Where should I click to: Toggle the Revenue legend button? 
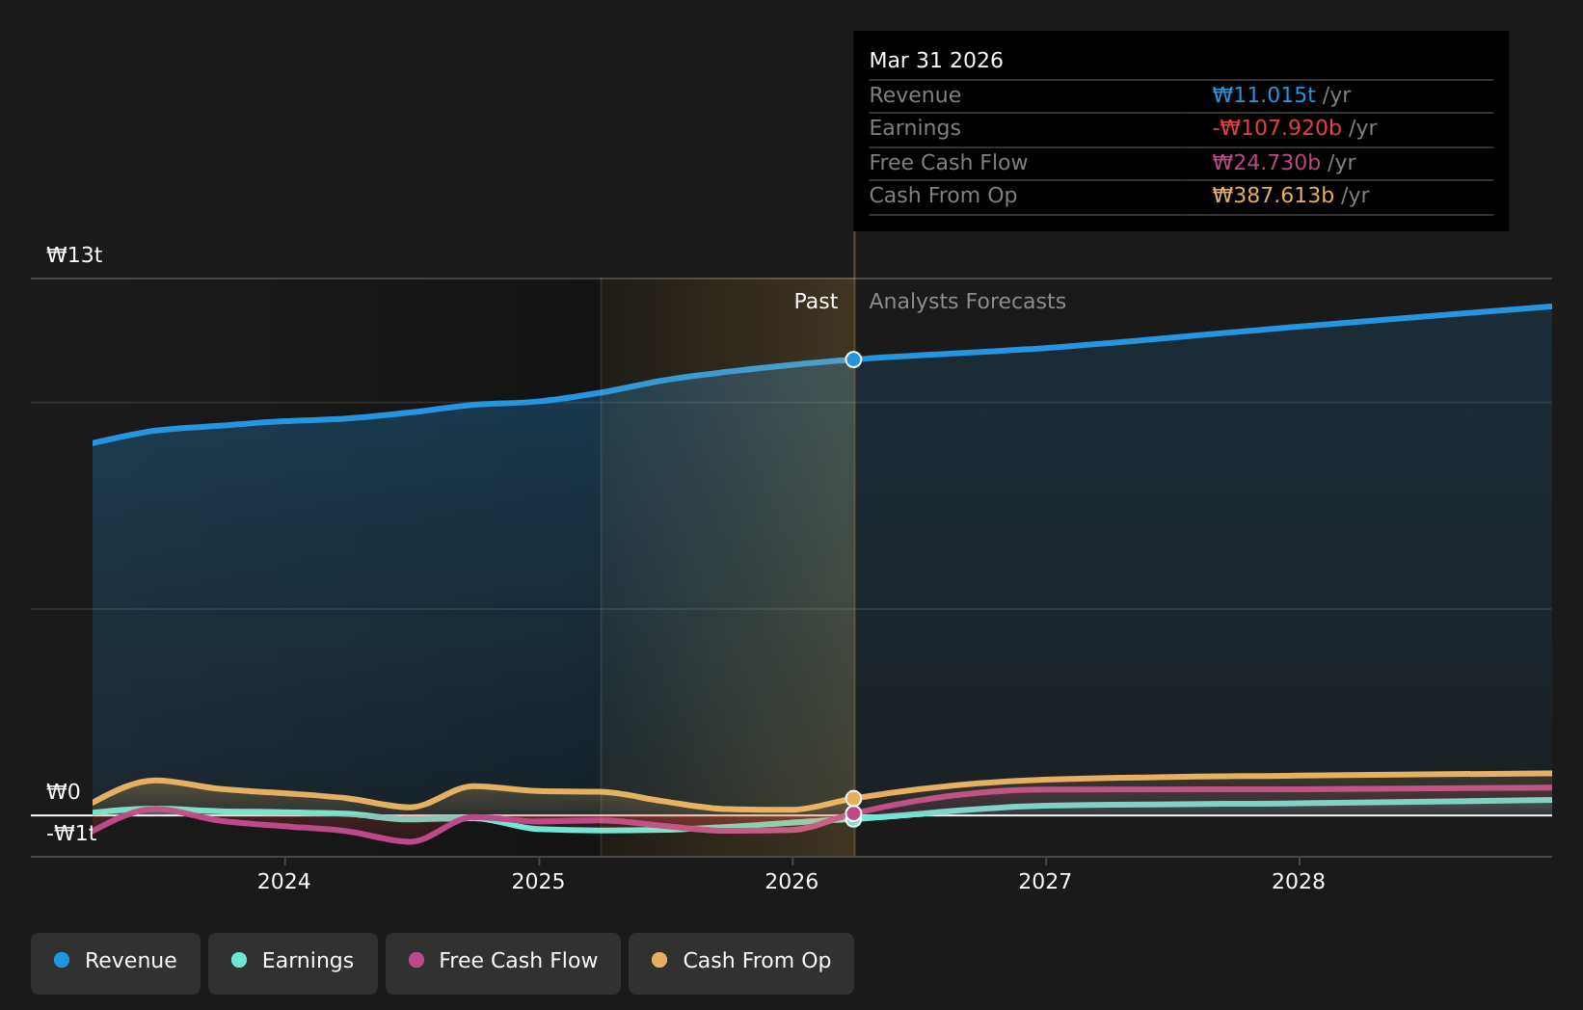116,963
